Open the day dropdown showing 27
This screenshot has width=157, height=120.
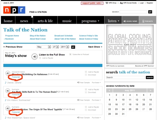[x=56, y=47]
